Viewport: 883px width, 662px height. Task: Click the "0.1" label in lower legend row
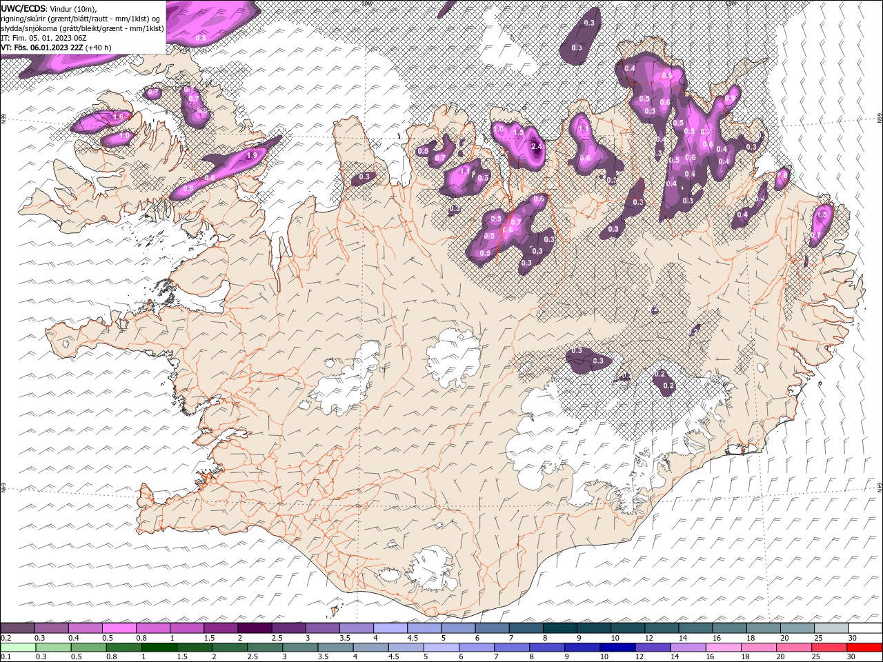(6, 657)
